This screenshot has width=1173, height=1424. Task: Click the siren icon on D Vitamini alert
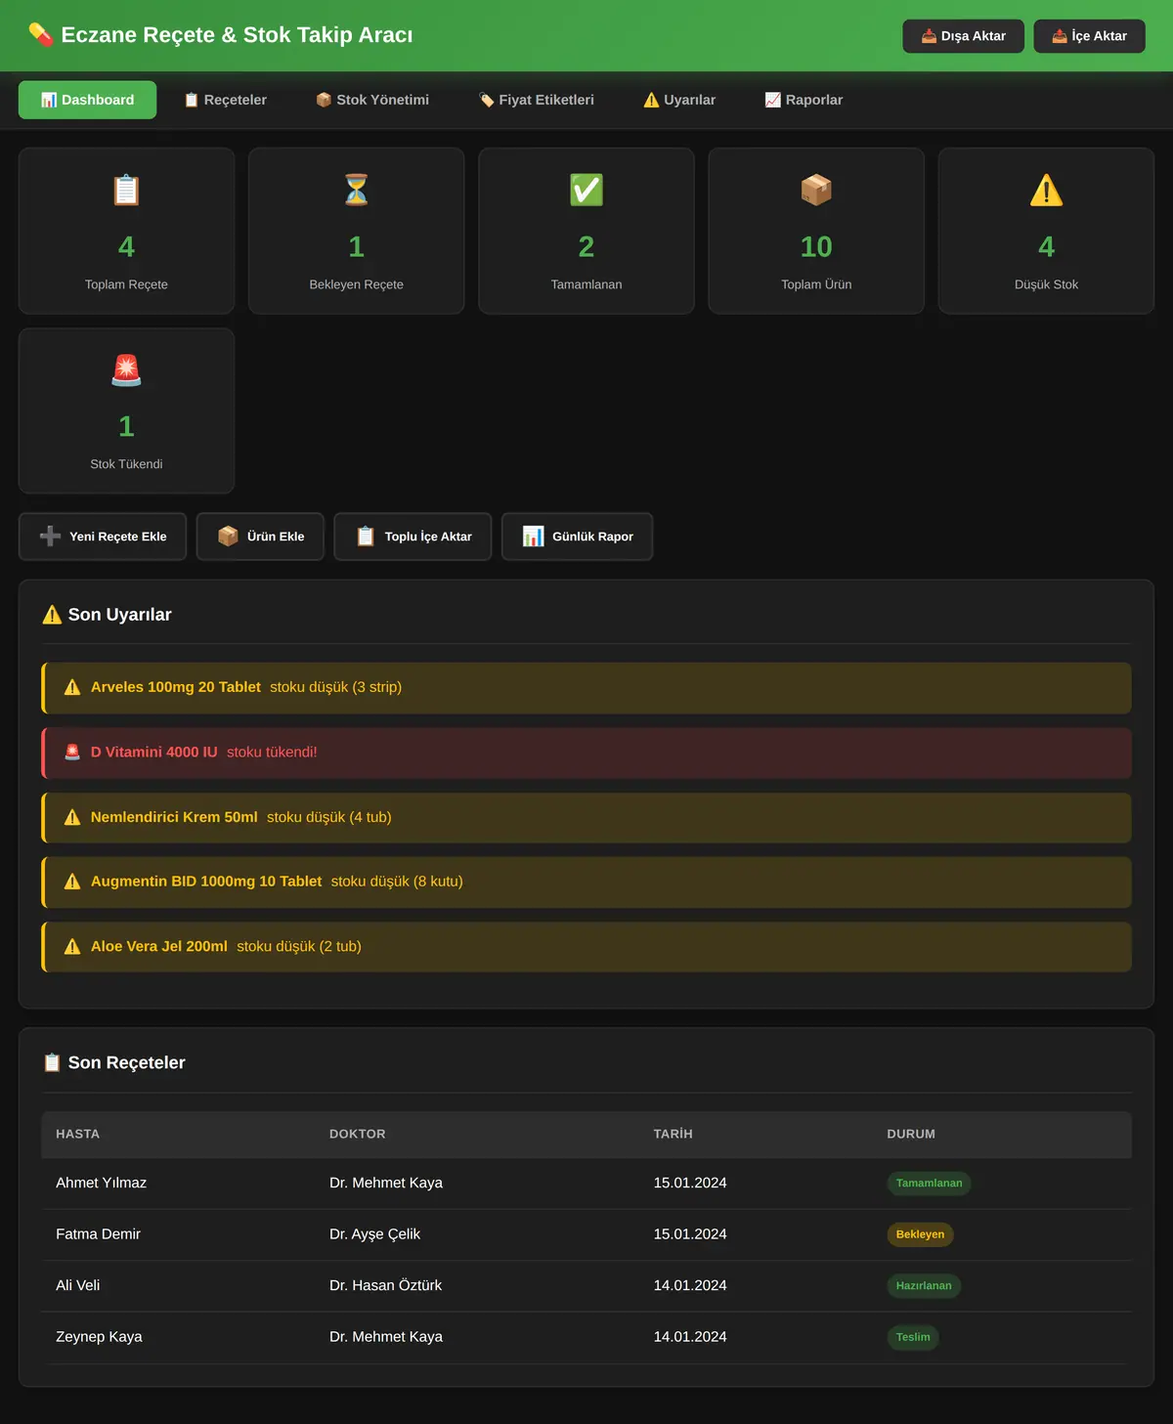pyautogui.click(x=72, y=753)
